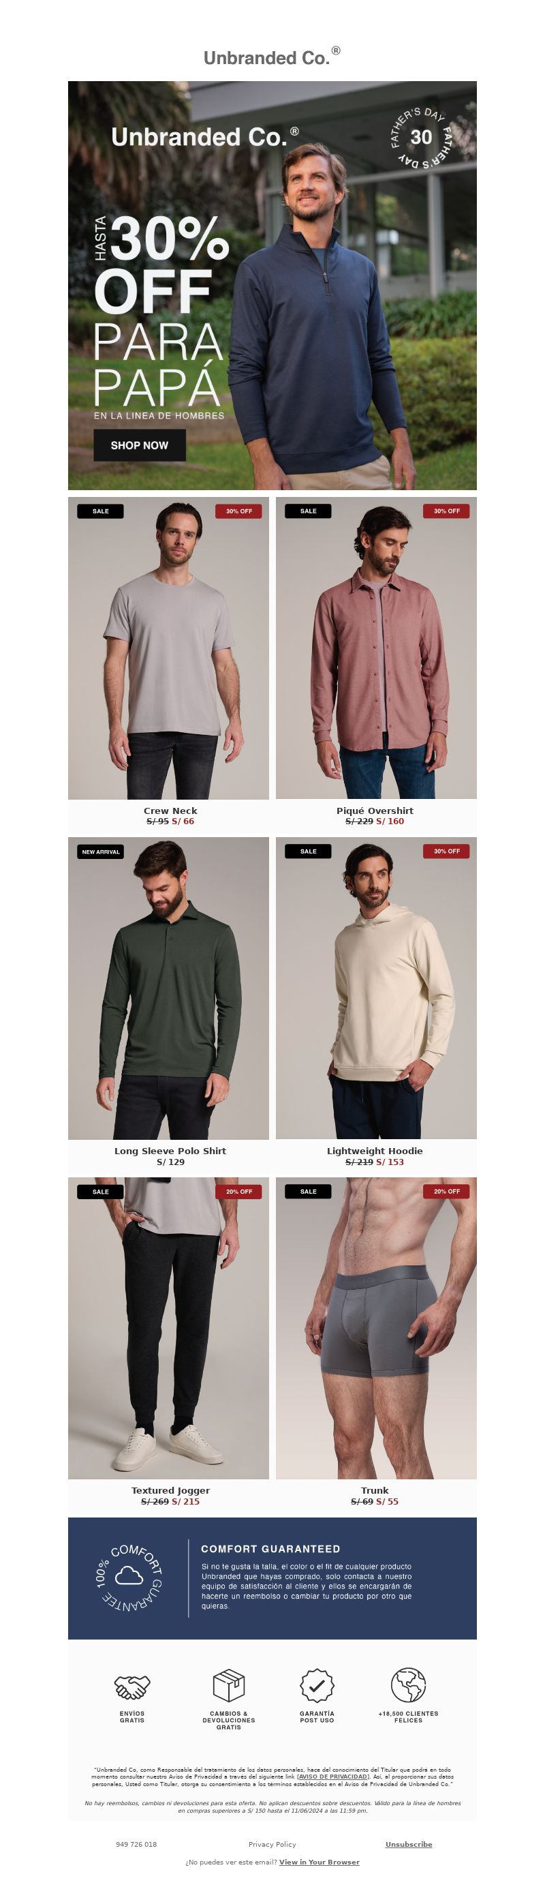The image size is (545, 1887).
Task: Open the View in Your Browser link
Action: (x=319, y=1861)
